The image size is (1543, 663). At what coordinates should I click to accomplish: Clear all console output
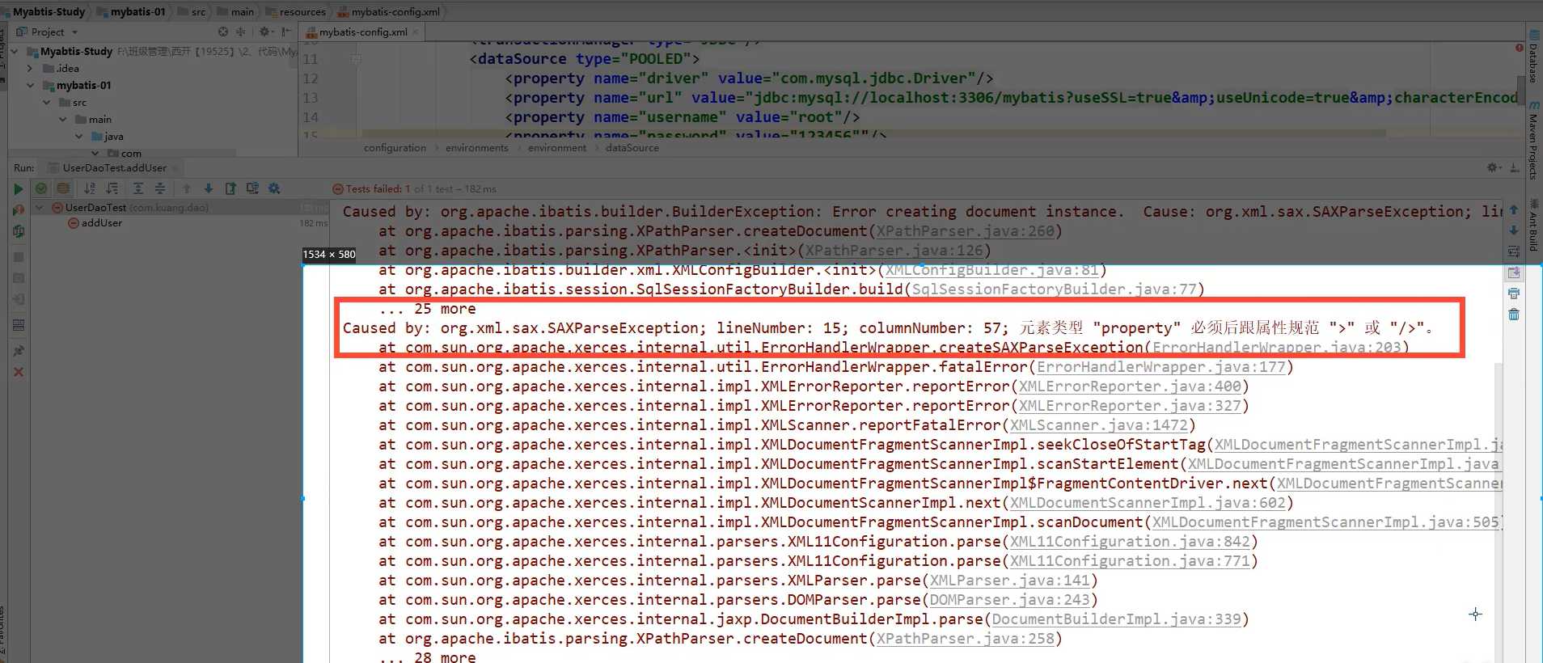pos(1514,315)
